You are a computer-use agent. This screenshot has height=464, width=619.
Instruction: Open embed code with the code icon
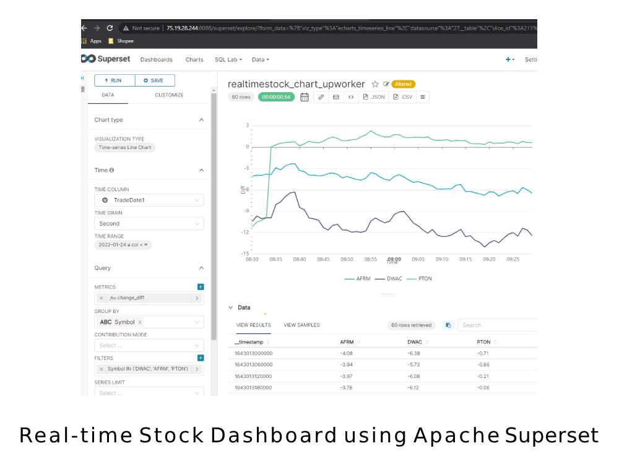click(x=351, y=97)
